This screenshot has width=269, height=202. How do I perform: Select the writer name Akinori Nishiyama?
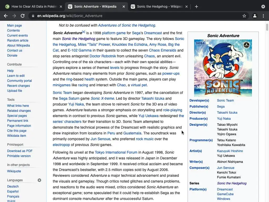click(230, 162)
